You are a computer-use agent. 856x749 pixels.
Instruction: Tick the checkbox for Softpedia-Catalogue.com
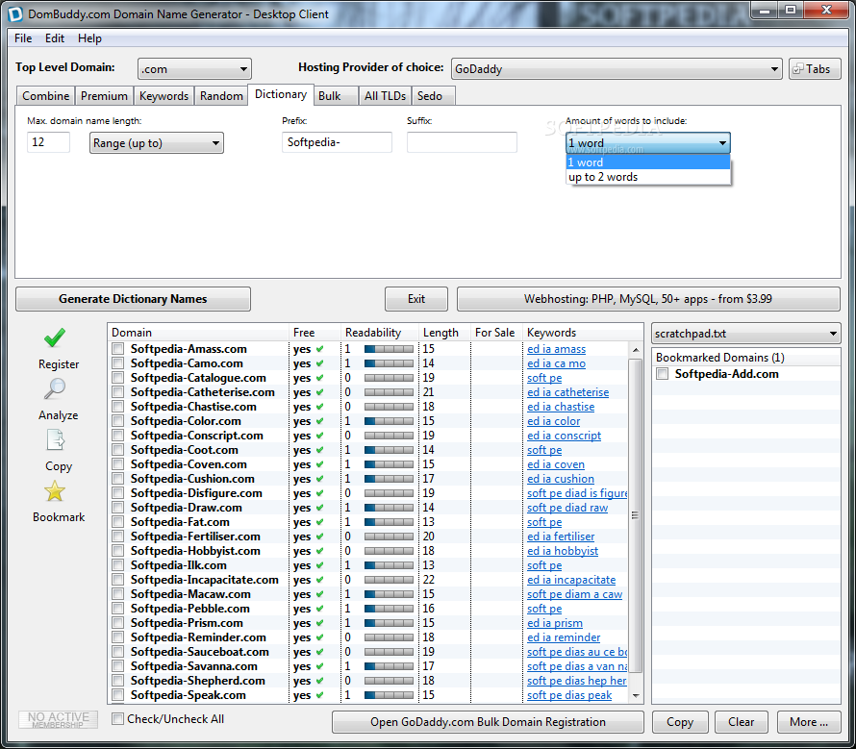click(118, 378)
